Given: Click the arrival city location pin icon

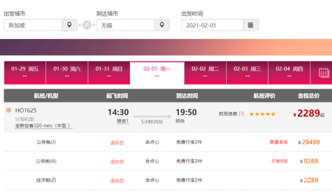Looking at the screenshot, I should [162, 25].
